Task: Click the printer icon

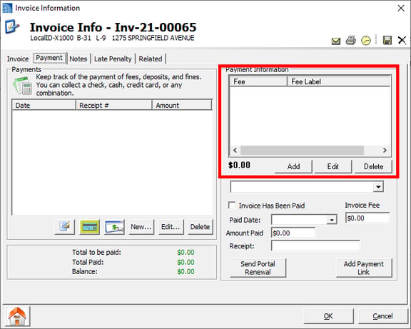Action: click(351, 41)
